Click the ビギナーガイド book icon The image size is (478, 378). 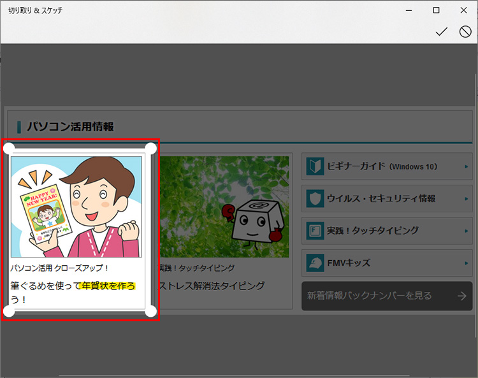pos(315,166)
